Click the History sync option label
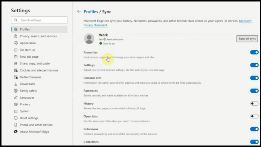The height and width of the screenshot is (147, 261). tap(88, 103)
